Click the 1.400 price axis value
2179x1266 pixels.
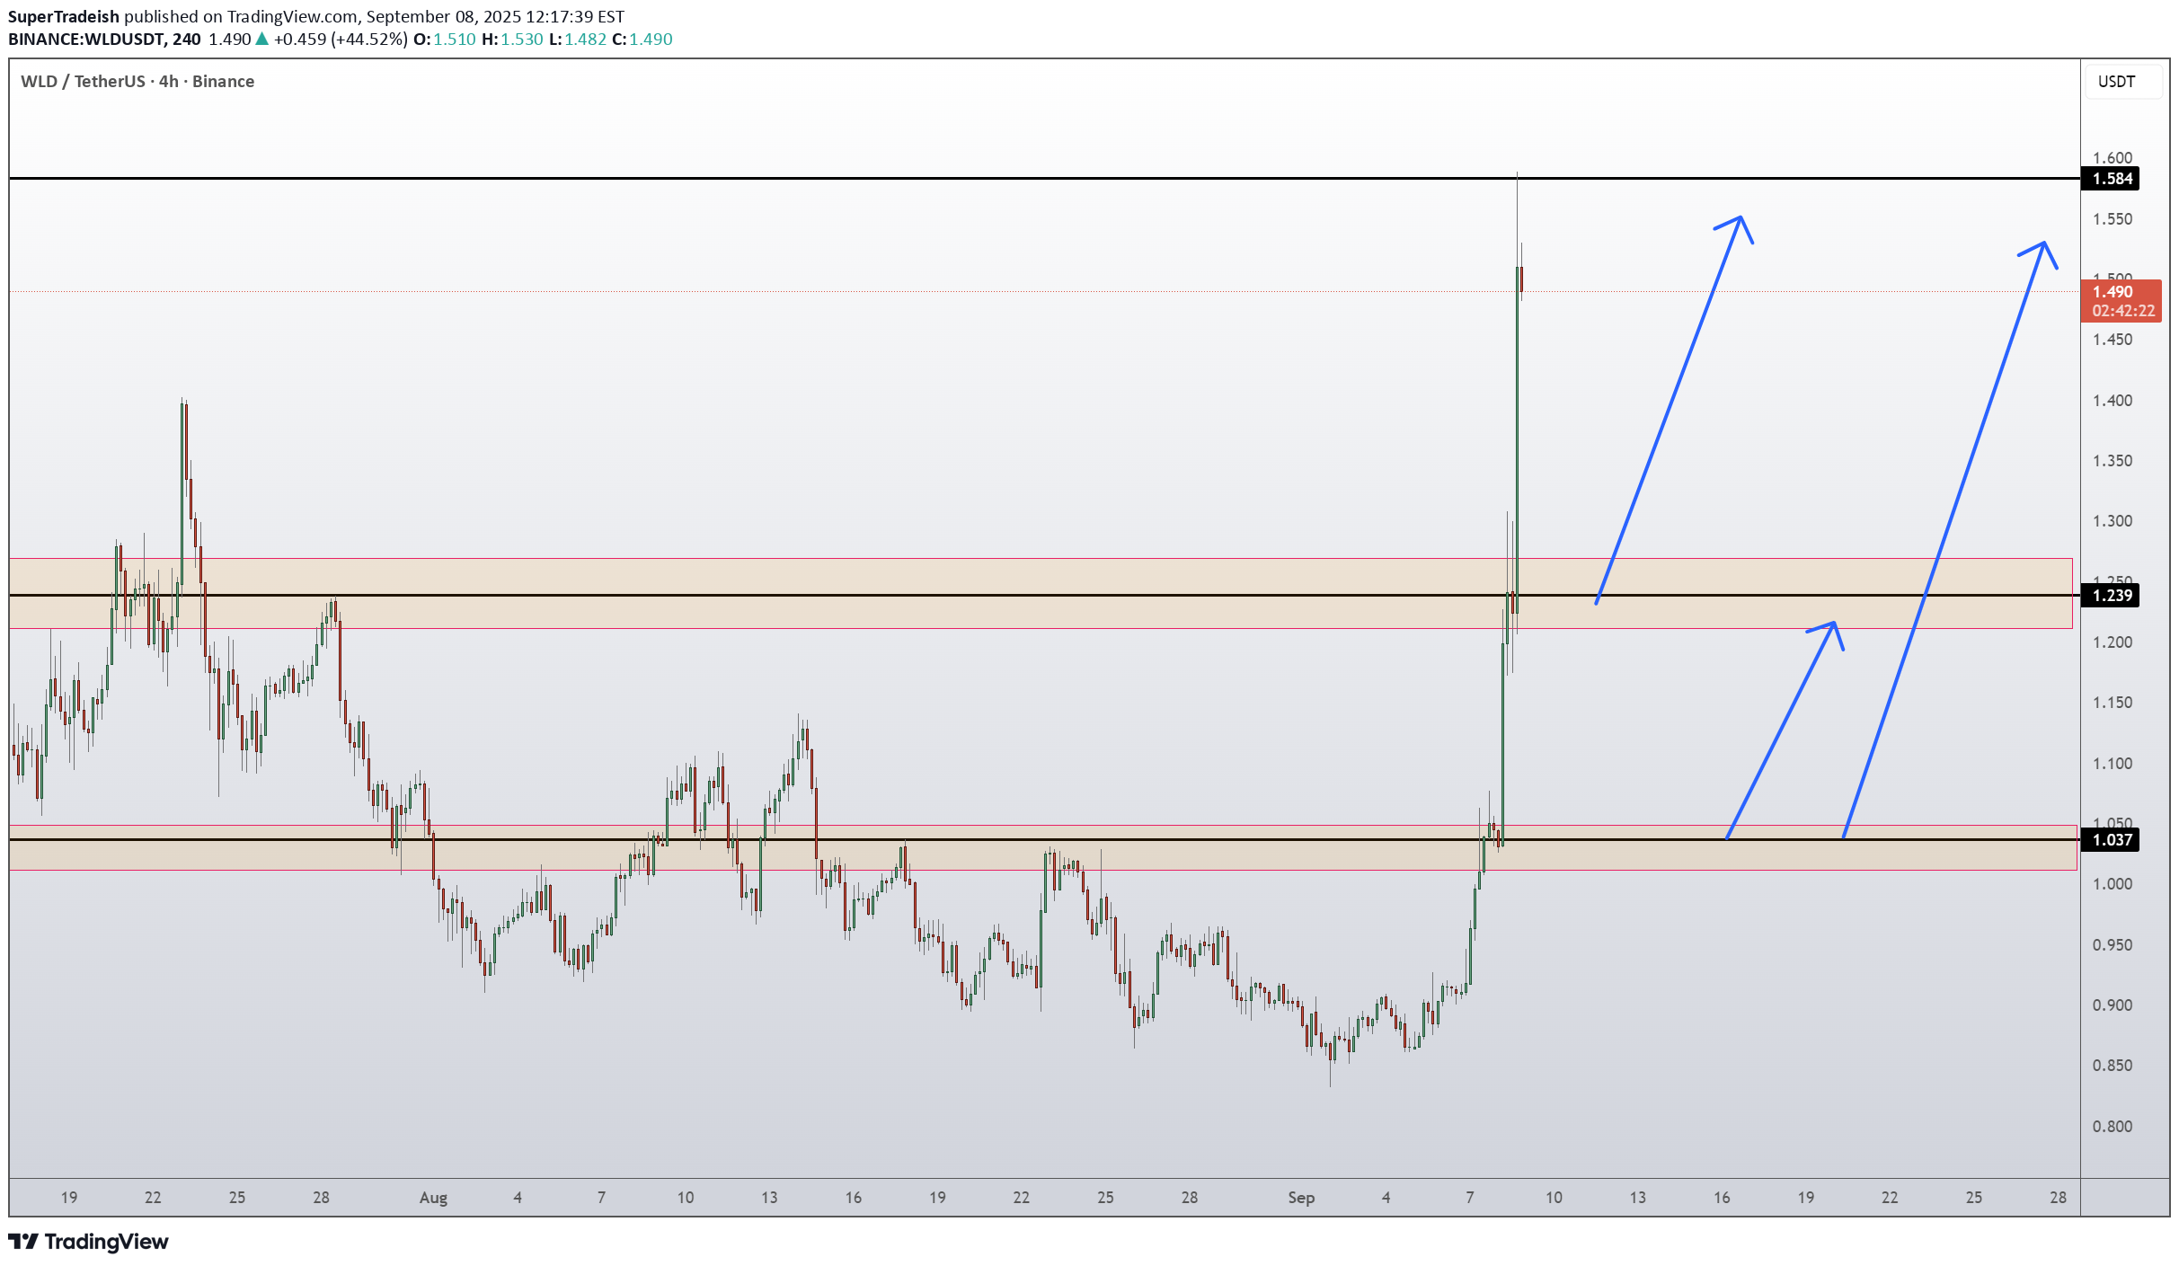pyautogui.click(x=2113, y=401)
